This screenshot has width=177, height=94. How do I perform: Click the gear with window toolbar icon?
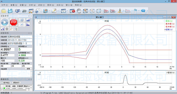pos(38,11)
